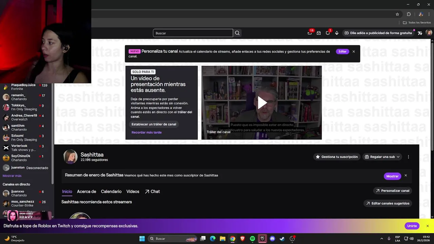Click Sashittaa channel profile picture
This screenshot has height=244, width=434.
(x=71, y=157)
